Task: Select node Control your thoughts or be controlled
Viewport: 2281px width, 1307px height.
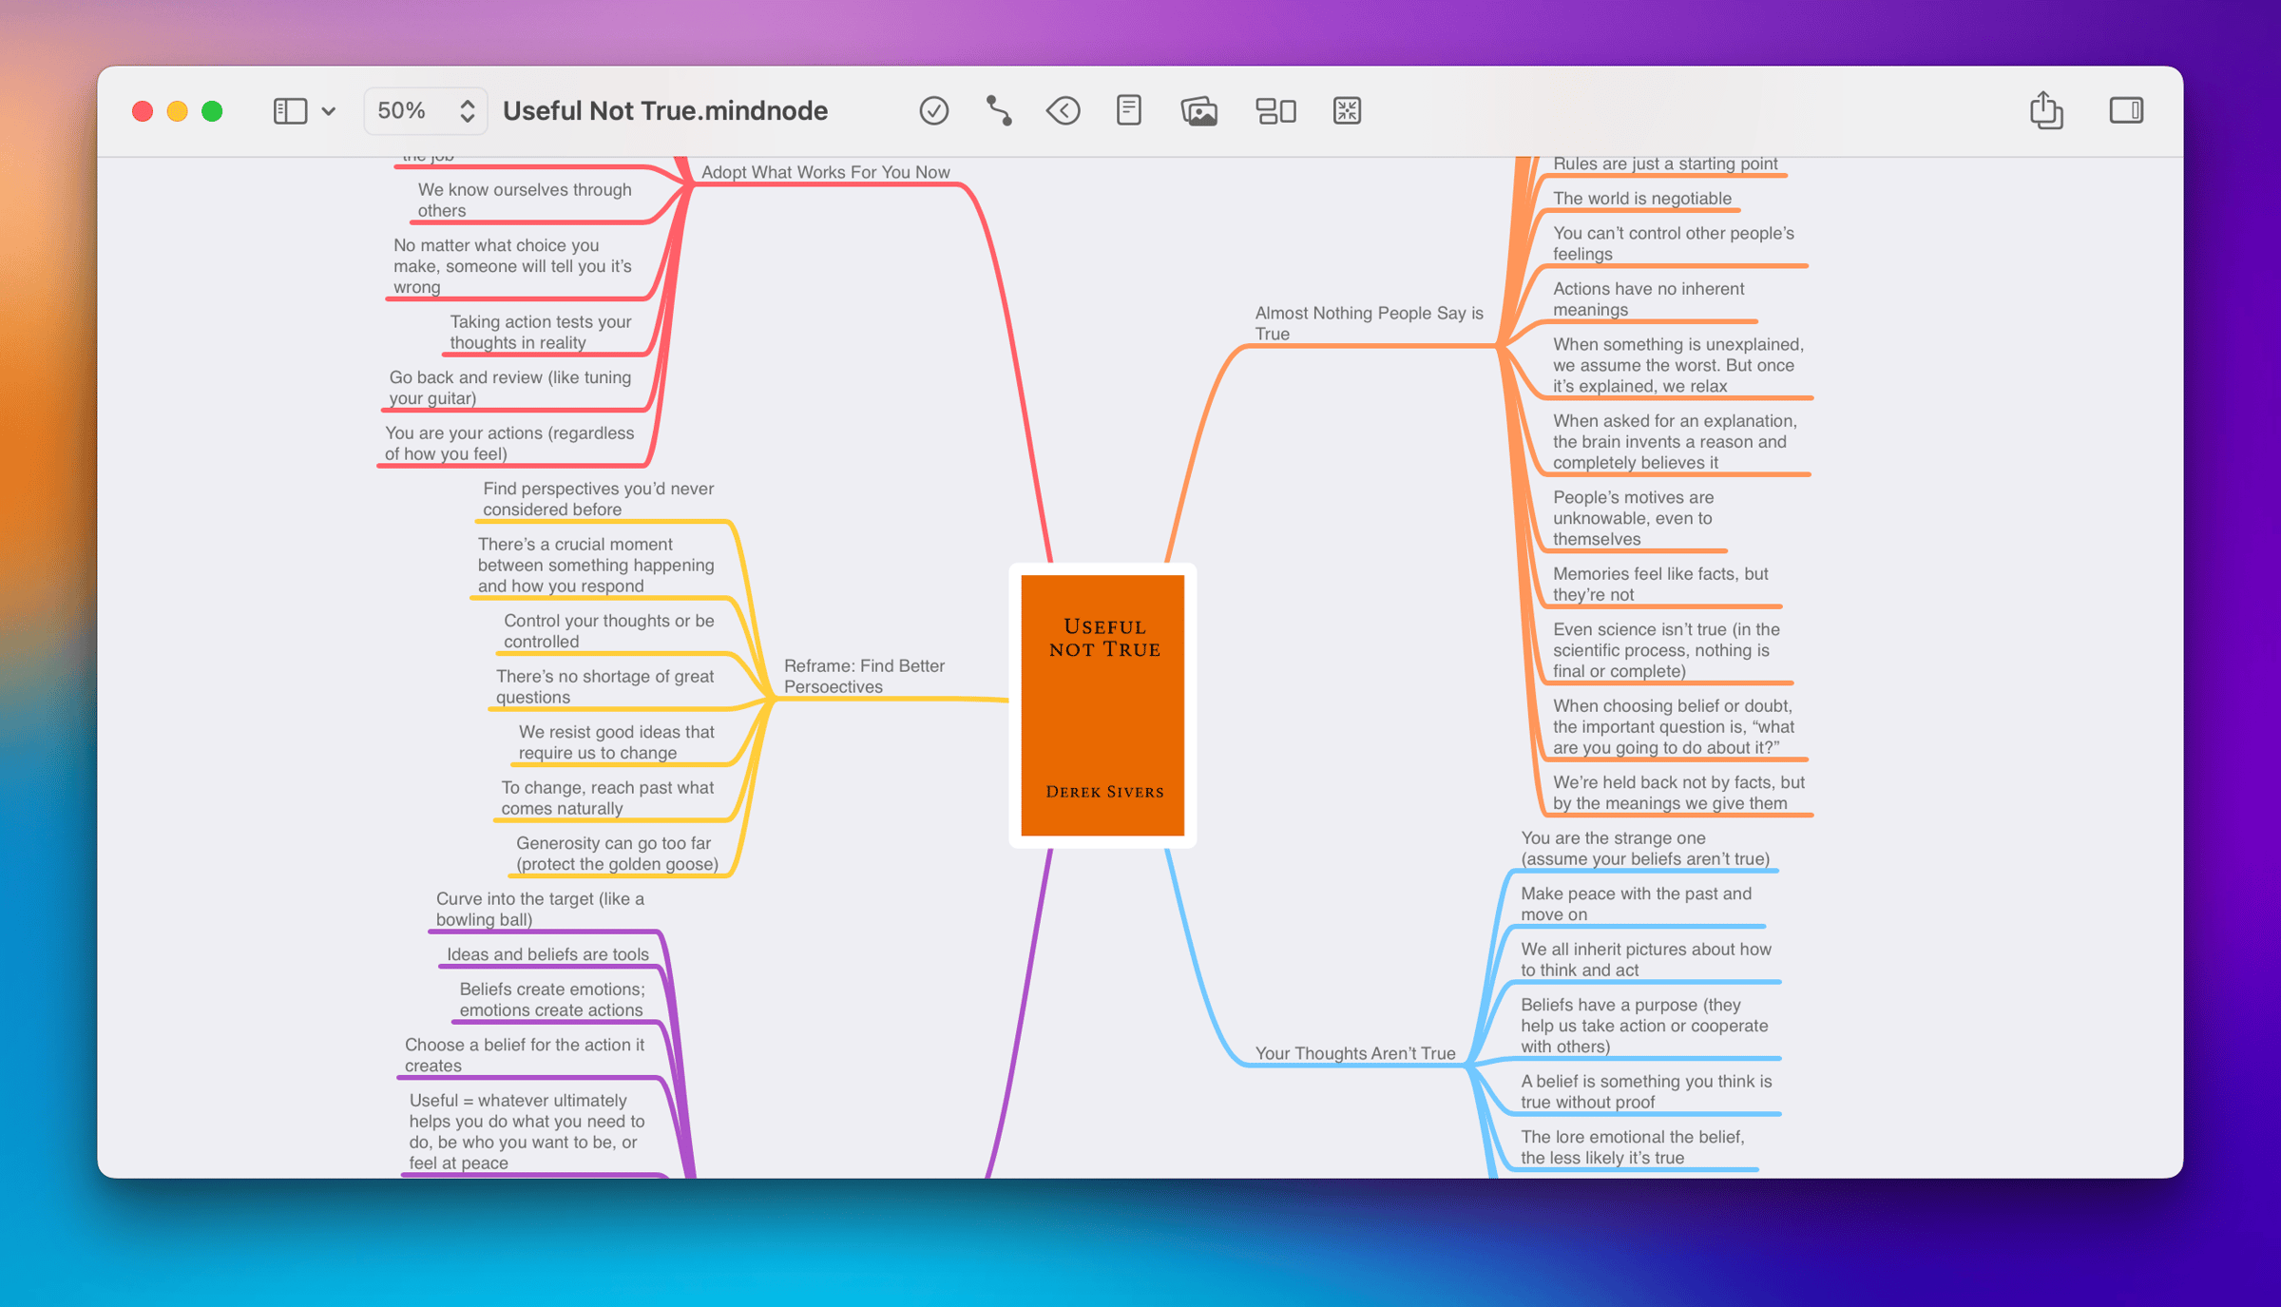Action: point(608,631)
